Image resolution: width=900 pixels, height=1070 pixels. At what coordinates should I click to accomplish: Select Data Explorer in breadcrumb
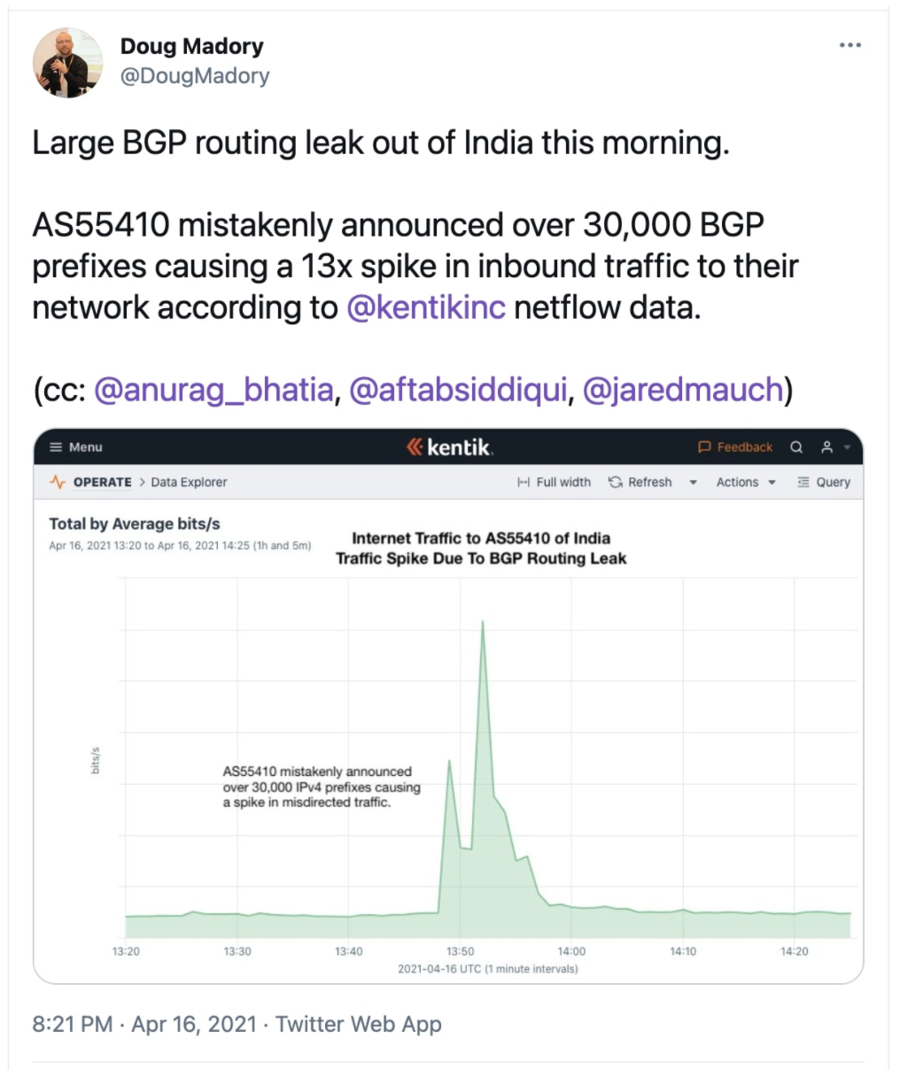[189, 482]
